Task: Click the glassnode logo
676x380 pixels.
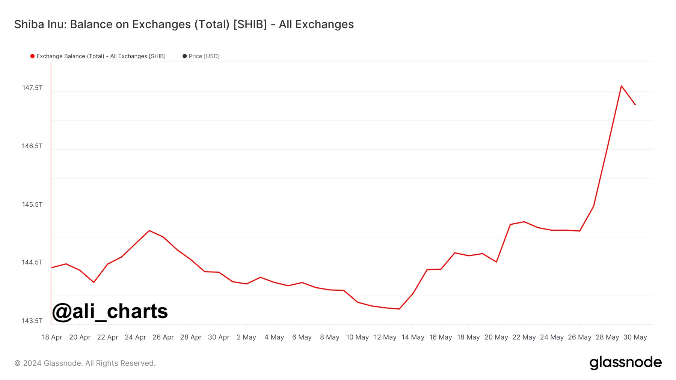Action: [625, 363]
